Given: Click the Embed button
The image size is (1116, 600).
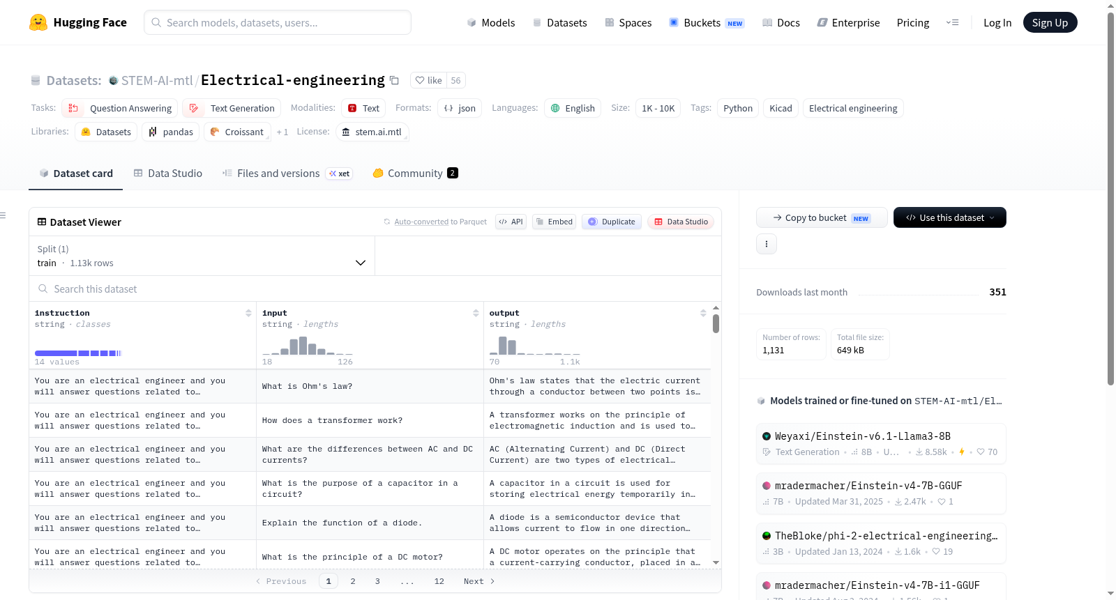Looking at the screenshot, I should (x=554, y=222).
